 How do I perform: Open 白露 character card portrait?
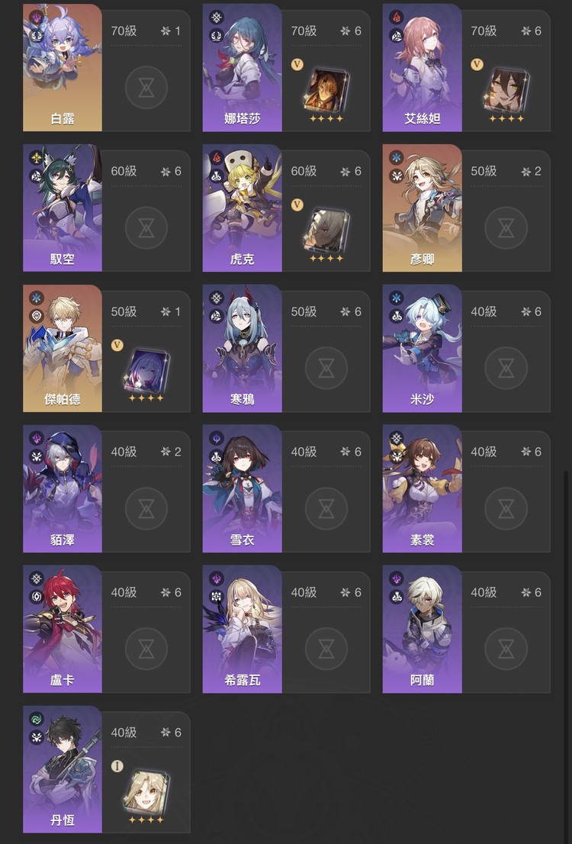click(63, 67)
